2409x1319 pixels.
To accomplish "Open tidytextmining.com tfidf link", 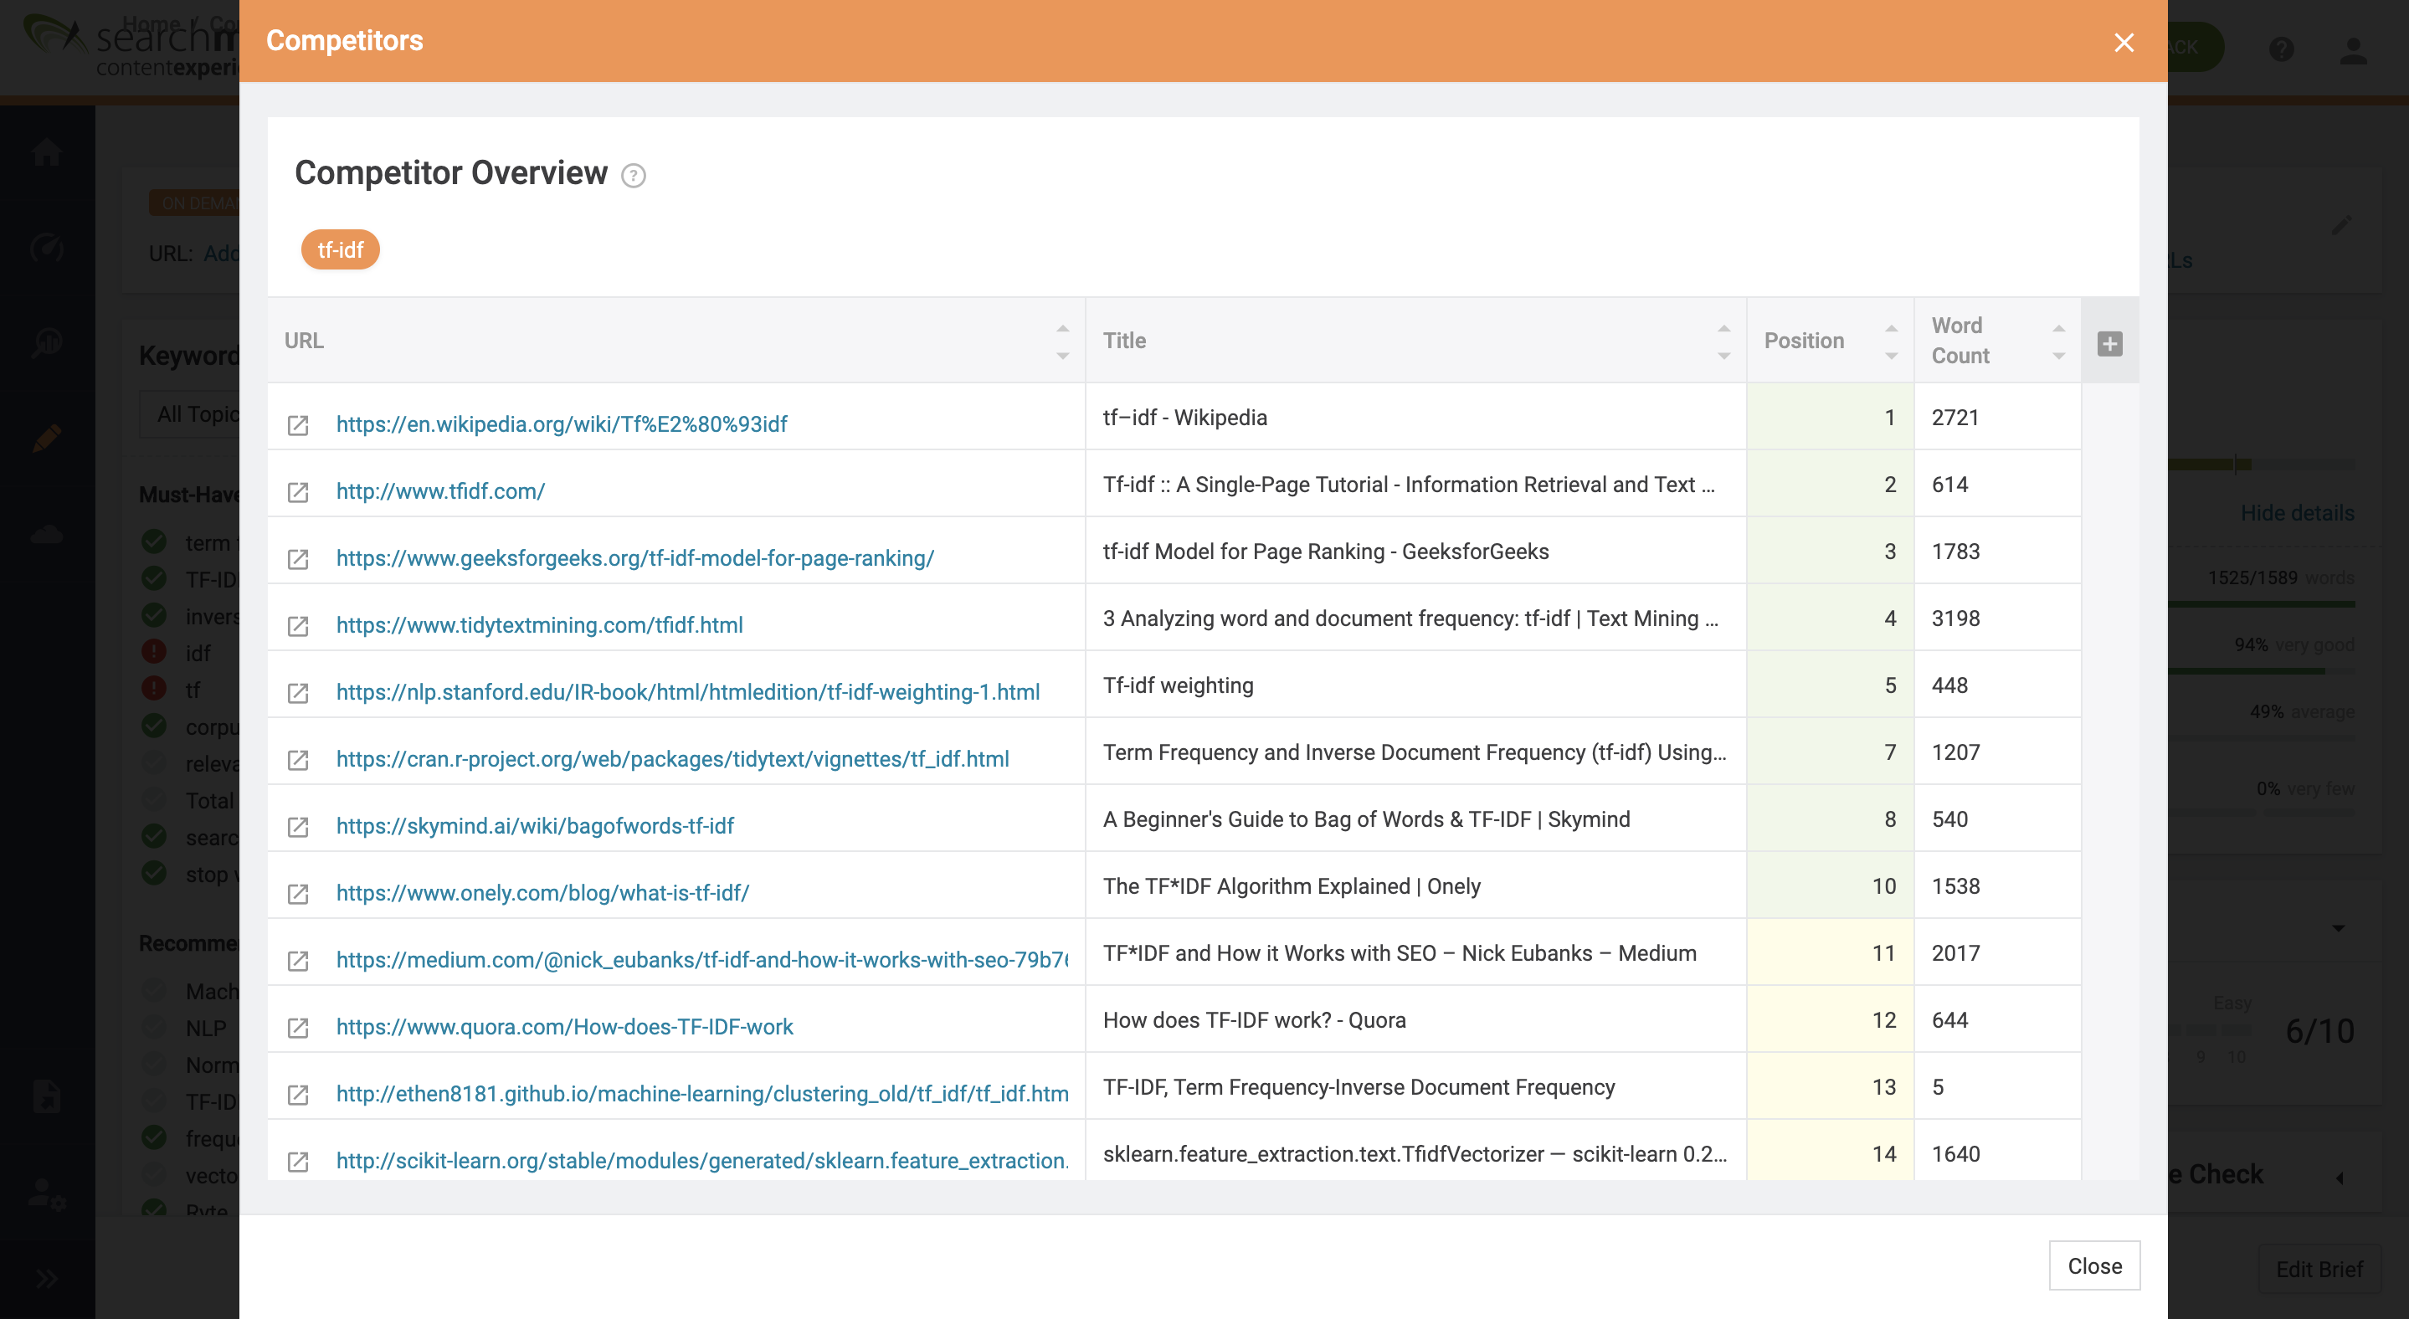I will click(540, 624).
